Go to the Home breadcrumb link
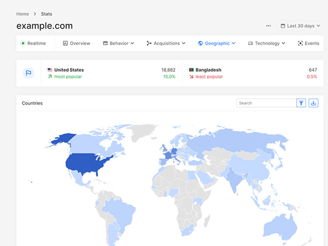This screenshot has width=328, height=246. 22,14
